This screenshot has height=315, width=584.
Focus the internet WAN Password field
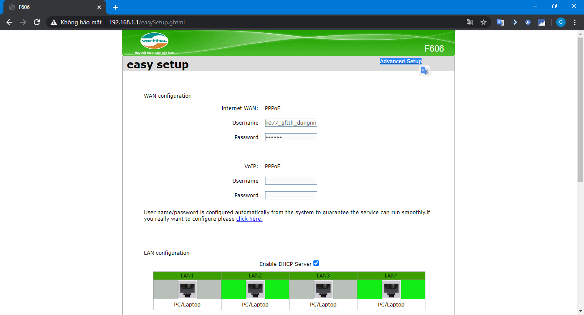pyautogui.click(x=291, y=137)
